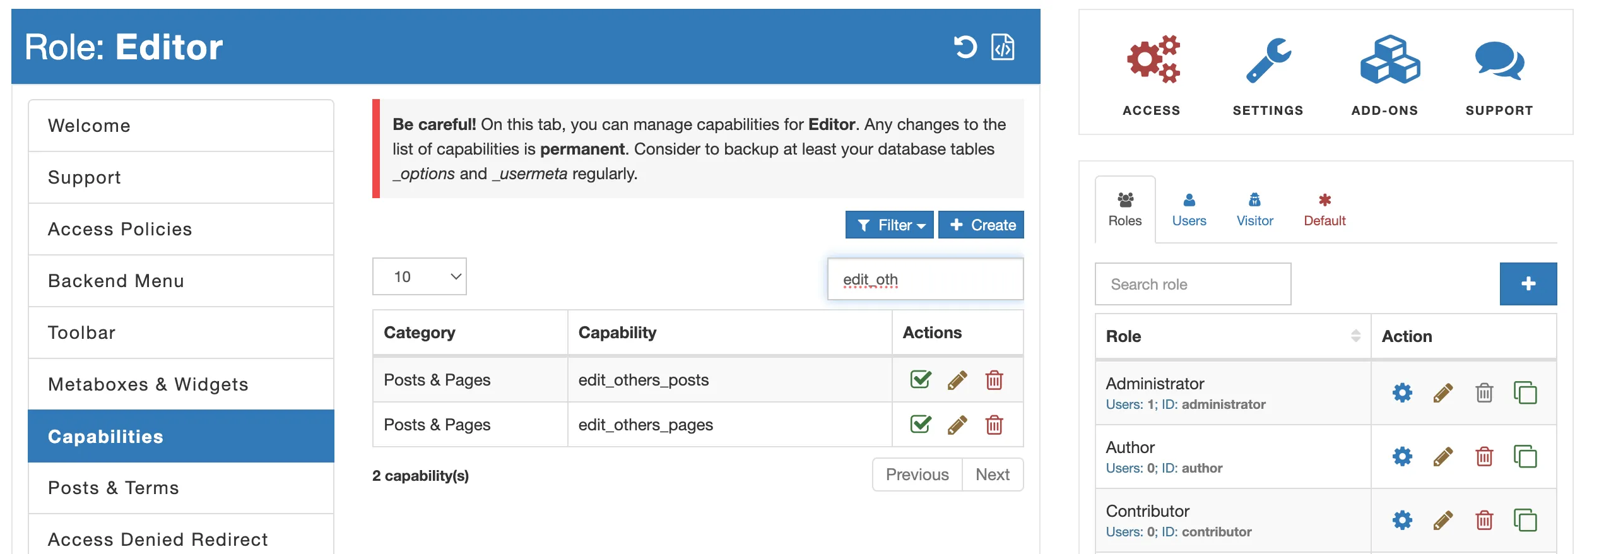
Task: Add a new role with plus button
Action: click(1528, 284)
